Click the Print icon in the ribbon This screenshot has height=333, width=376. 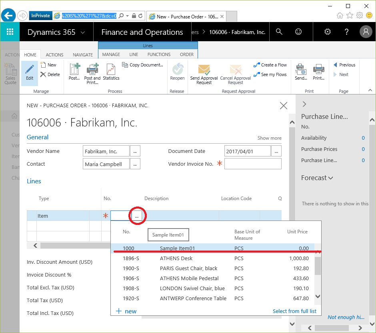(x=319, y=72)
